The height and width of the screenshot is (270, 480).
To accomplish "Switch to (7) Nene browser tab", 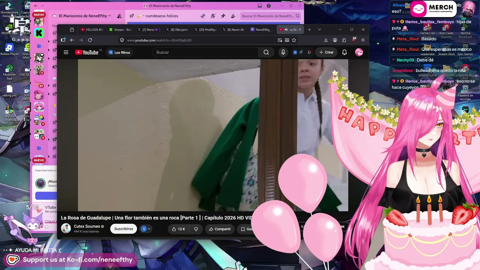I will point(149,30).
